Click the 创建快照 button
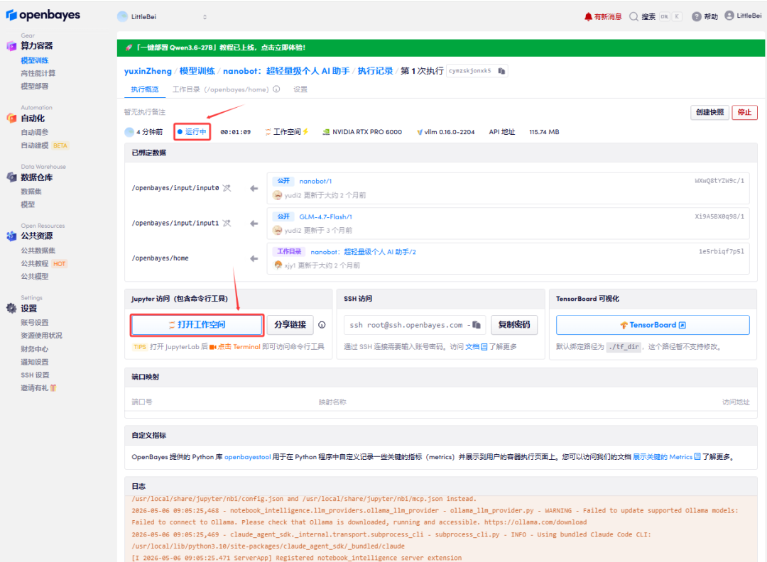 click(x=709, y=112)
